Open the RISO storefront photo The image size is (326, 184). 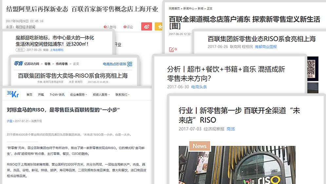pyautogui.click(x=237, y=165)
